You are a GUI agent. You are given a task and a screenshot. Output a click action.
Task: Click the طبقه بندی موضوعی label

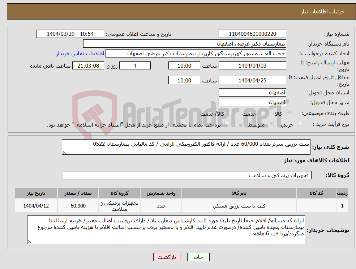pyautogui.click(x=325, y=113)
